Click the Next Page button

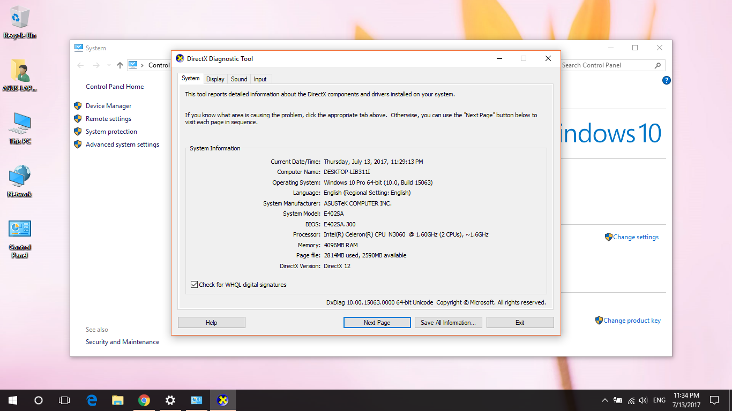[377, 323]
